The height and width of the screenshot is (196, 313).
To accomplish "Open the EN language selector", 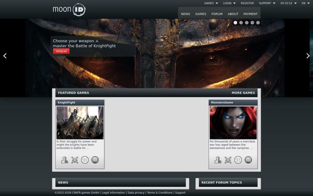I will point(306,3).
